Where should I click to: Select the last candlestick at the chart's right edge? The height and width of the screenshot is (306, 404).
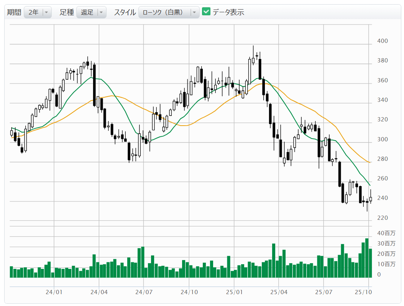point(370,199)
